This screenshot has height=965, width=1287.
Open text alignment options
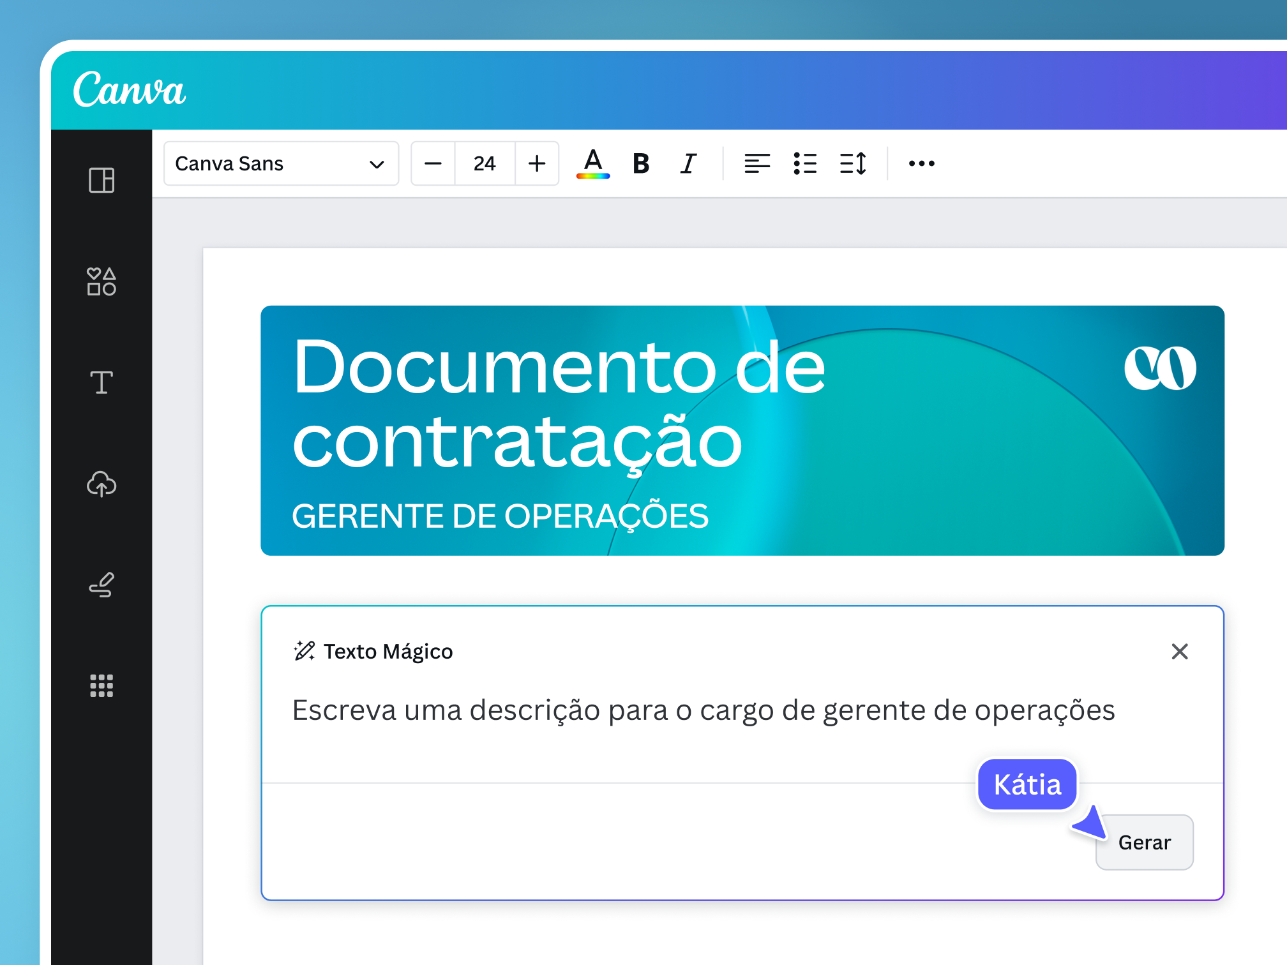(x=756, y=163)
